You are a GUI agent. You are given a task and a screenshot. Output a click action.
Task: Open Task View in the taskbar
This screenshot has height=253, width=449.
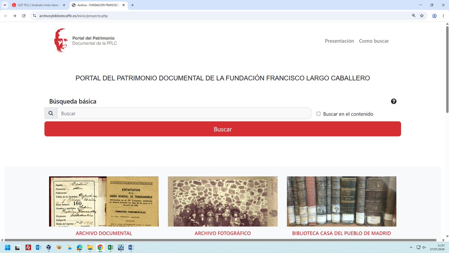coord(18,247)
